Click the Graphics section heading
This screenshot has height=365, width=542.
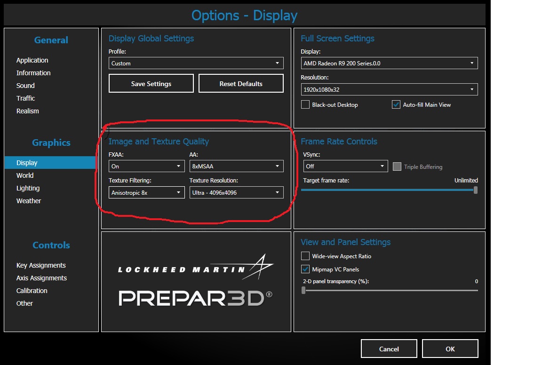coord(51,143)
